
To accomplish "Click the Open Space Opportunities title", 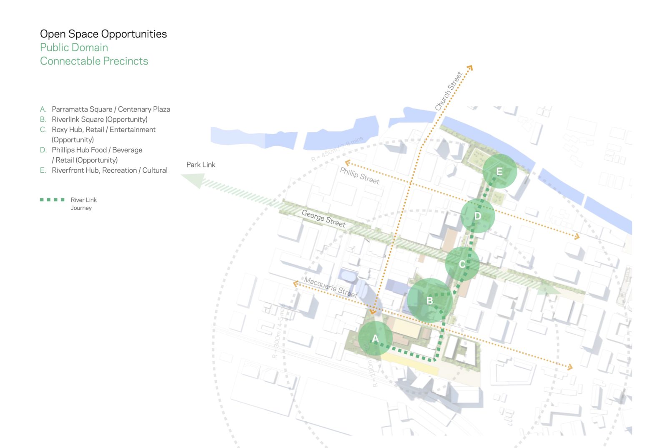I will (103, 34).
